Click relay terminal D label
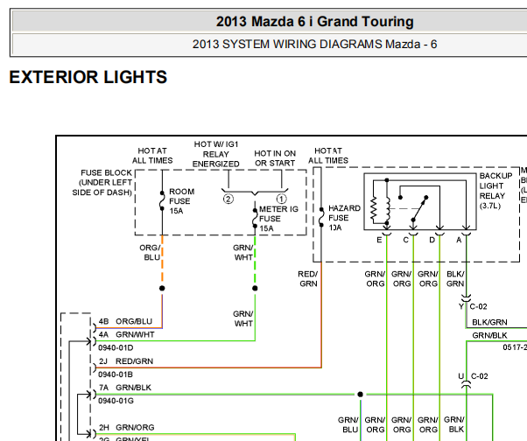 (432, 240)
